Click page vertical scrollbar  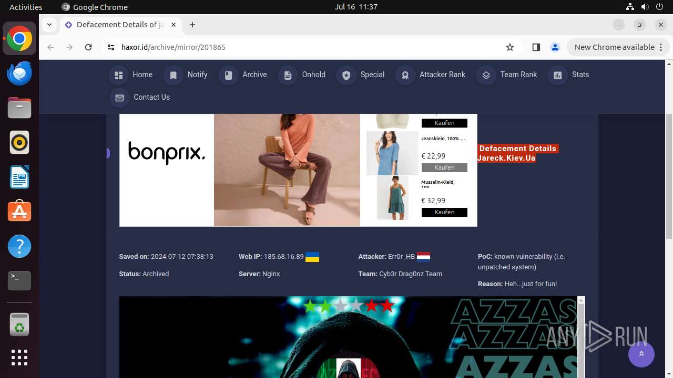pos(669,176)
